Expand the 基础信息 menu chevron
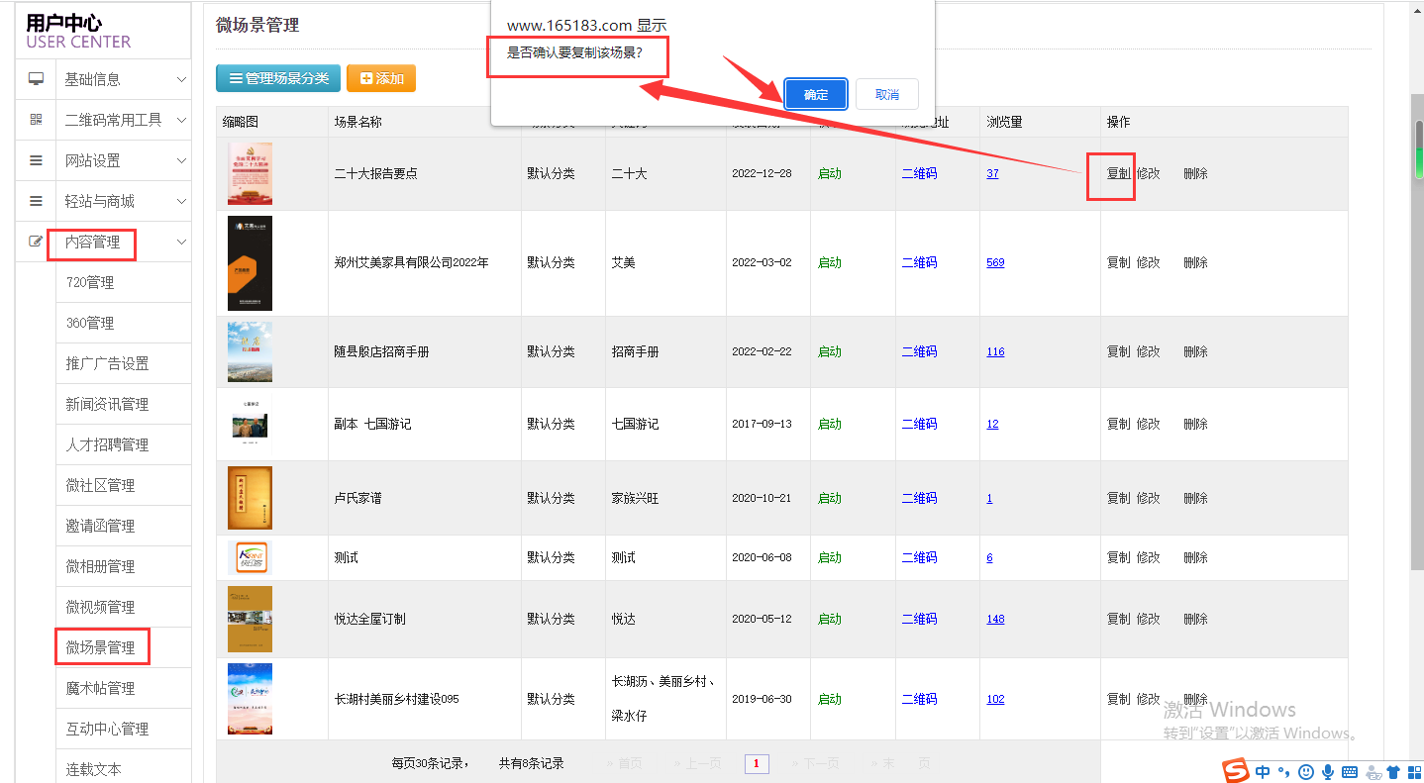This screenshot has width=1424, height=783. pos(181,79)
